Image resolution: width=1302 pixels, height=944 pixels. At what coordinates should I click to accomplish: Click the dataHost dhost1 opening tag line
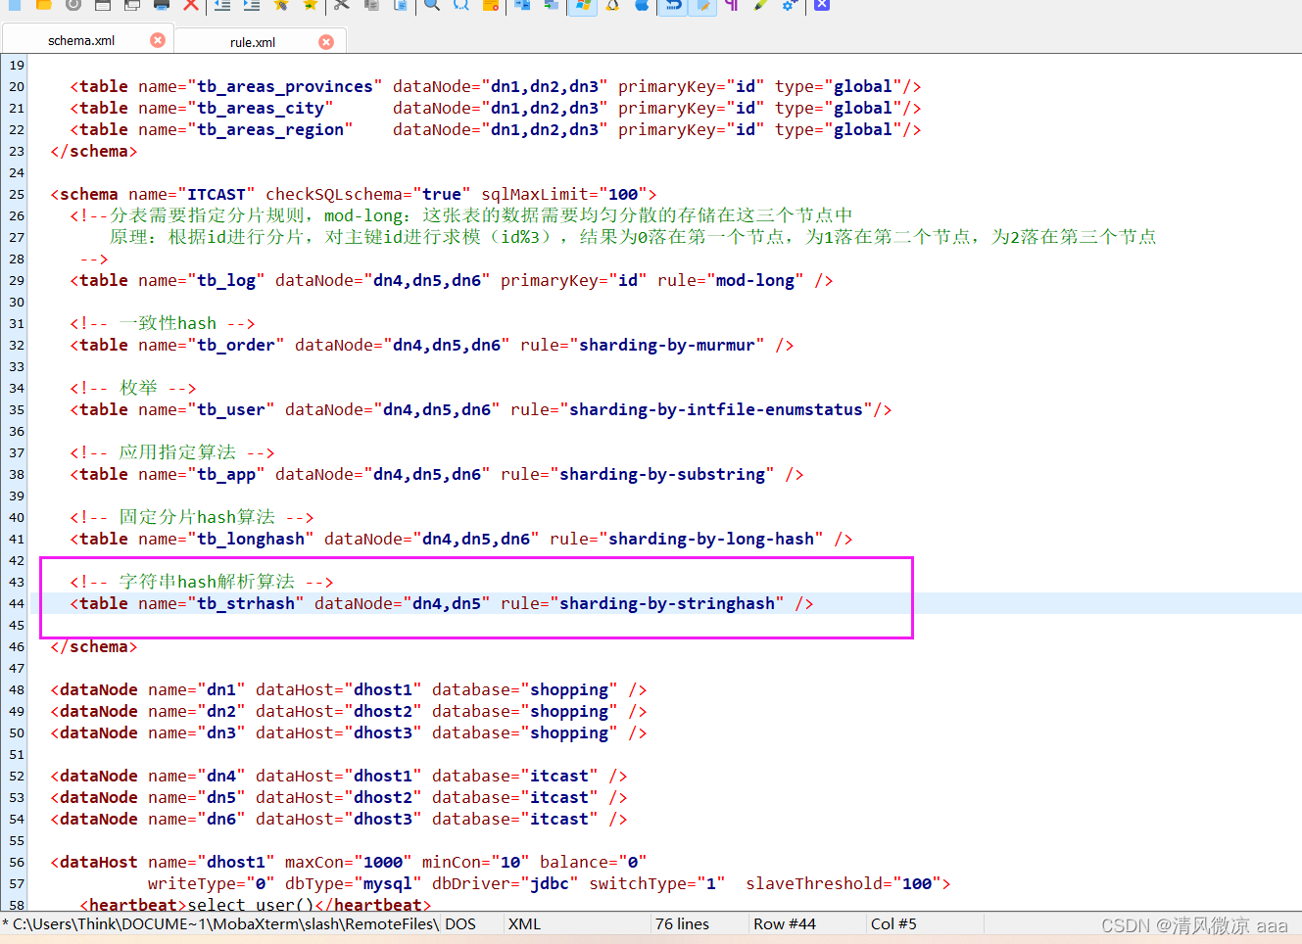348,862
